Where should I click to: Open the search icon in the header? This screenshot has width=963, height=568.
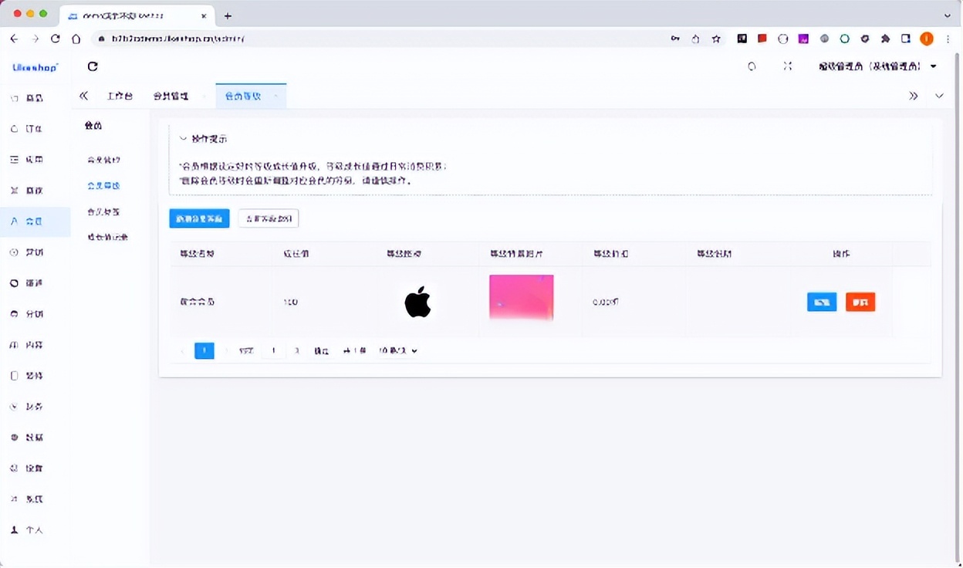coord(752,66)
